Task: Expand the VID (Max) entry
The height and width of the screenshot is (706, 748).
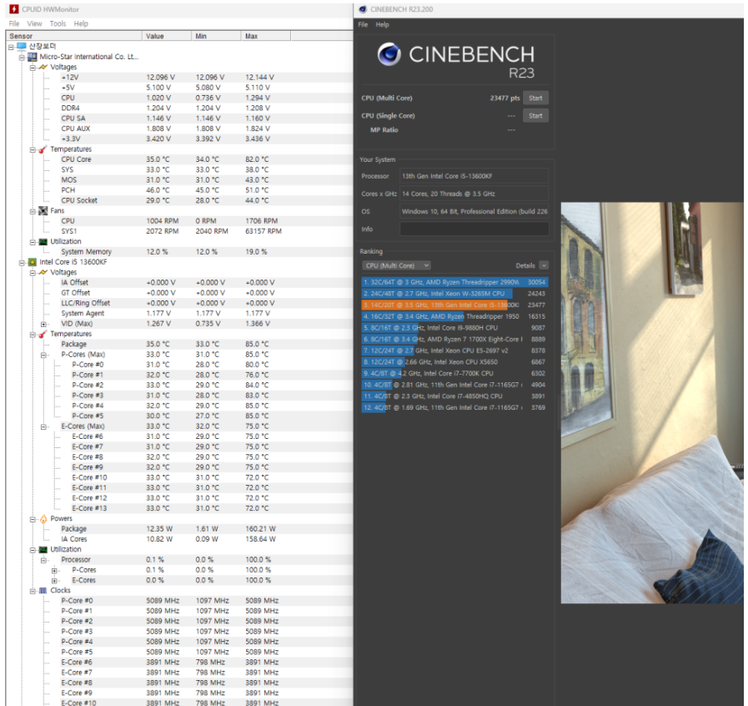Action: tap(43, 324)
